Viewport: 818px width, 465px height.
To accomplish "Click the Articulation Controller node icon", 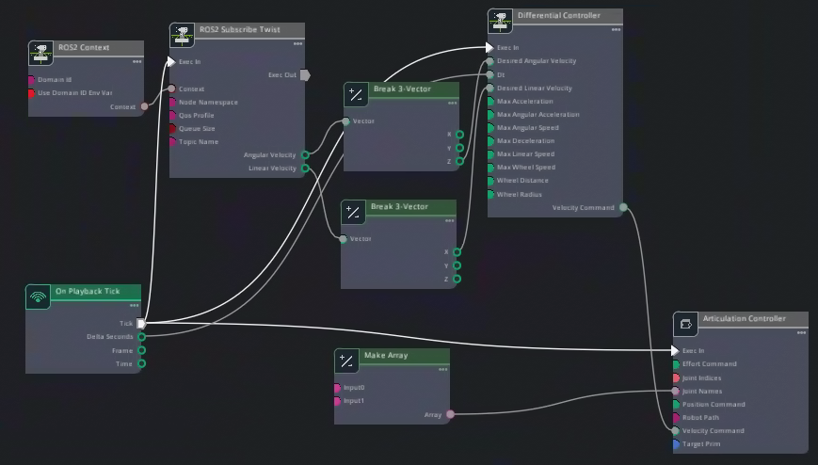I will tap(685, 325).
